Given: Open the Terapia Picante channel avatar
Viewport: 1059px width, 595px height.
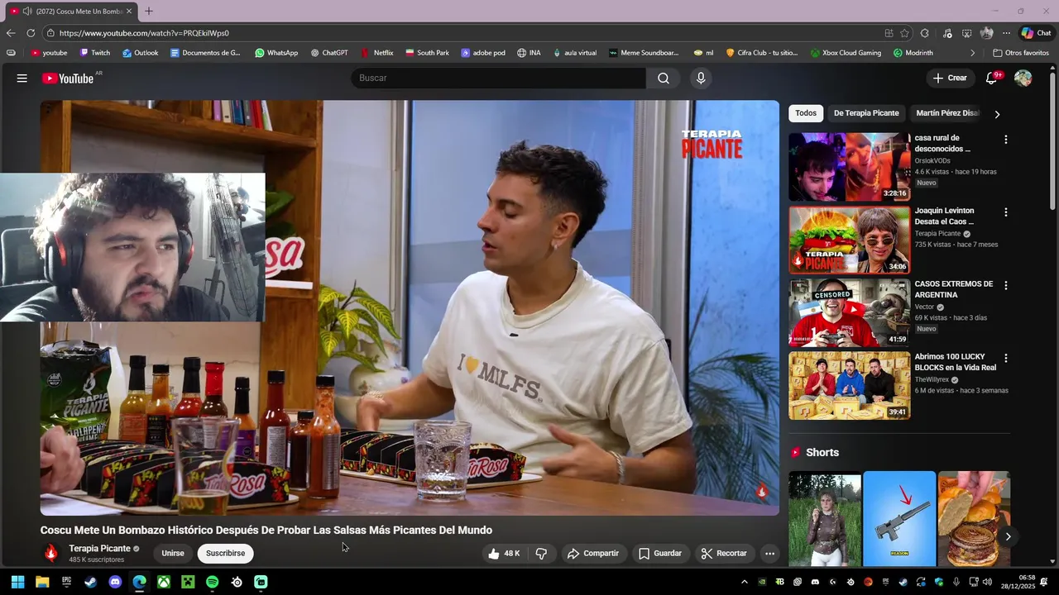Looking at the screenshot, I should (x=51, y=553).
